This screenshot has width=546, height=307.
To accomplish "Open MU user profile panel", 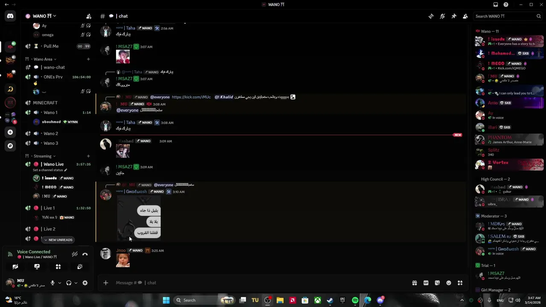I will tap(25, 283).
